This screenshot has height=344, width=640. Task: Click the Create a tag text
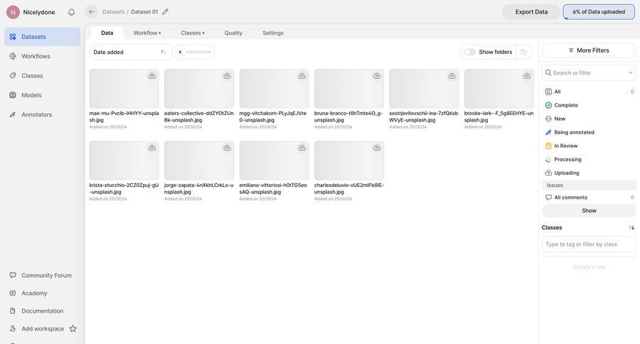589,267
